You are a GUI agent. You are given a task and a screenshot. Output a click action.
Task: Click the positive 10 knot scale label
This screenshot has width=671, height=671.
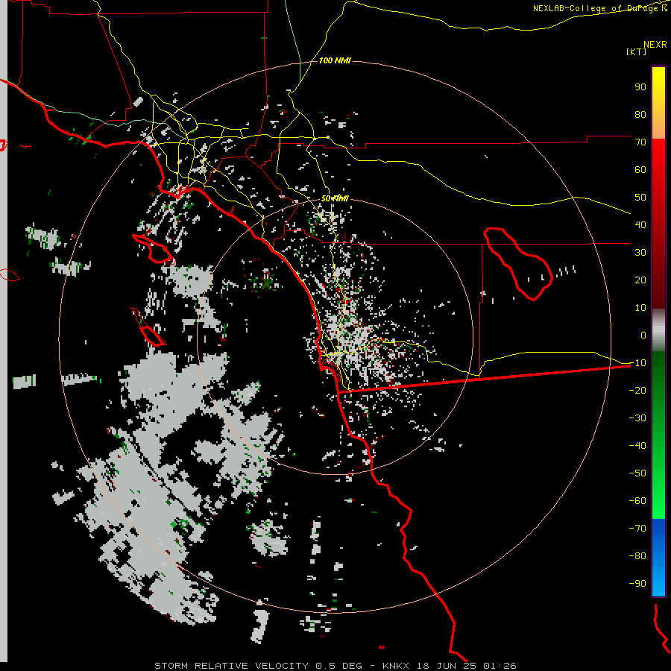[x=640, y=308]
